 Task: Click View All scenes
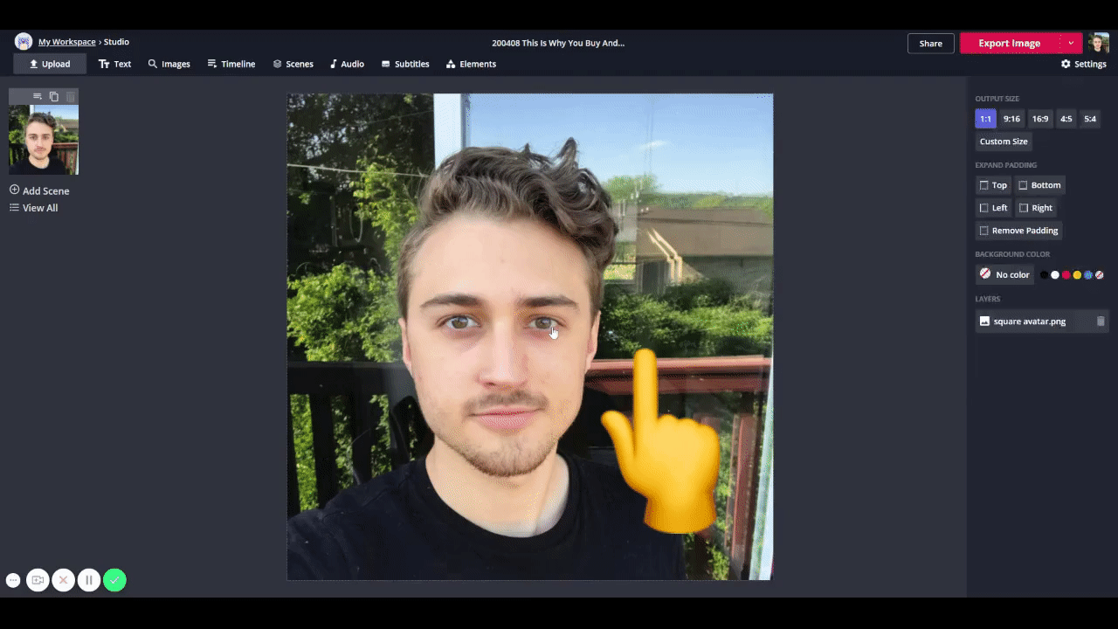click(33, 208)
